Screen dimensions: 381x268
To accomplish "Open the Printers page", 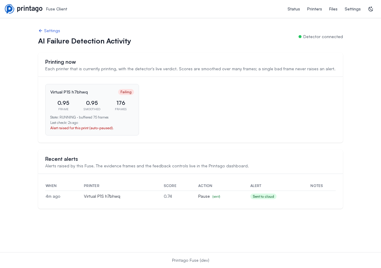I will pyautogui.click(x=315, y=9).
